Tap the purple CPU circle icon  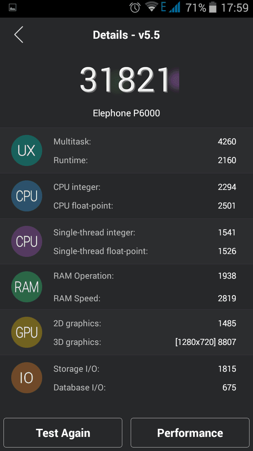tap(27, 242)
